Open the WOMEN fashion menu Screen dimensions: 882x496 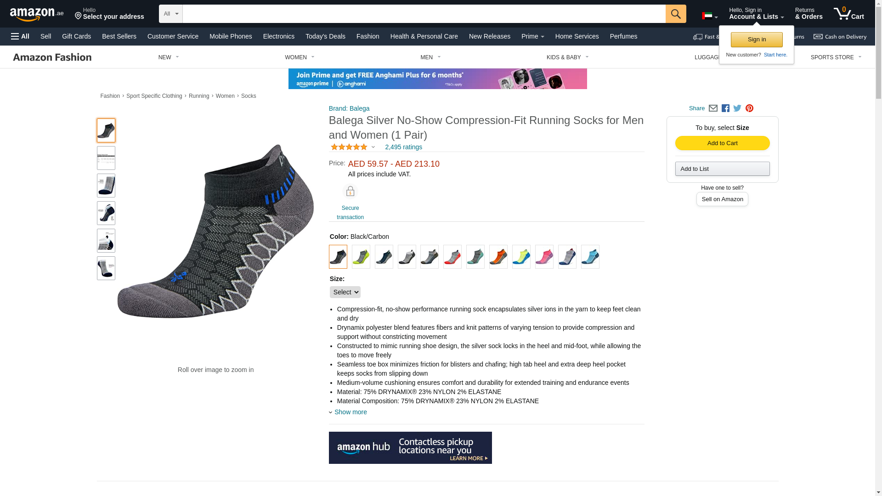(300, 57)
